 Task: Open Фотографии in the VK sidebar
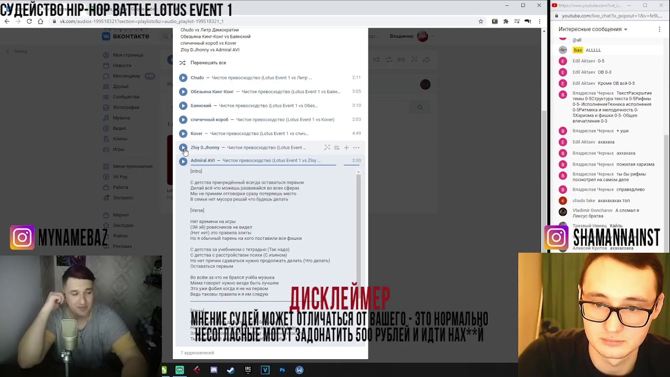point(126,107)
